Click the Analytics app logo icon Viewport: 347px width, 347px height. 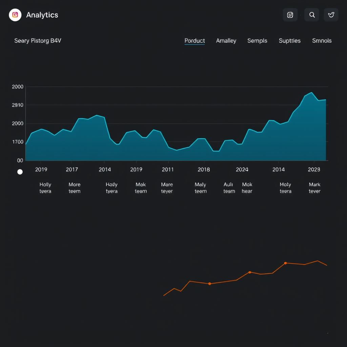coord(15,15)
